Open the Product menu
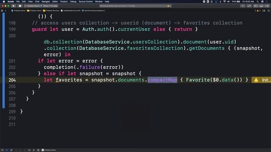Viewport: 271px width, 152px height. coord(64,2)
